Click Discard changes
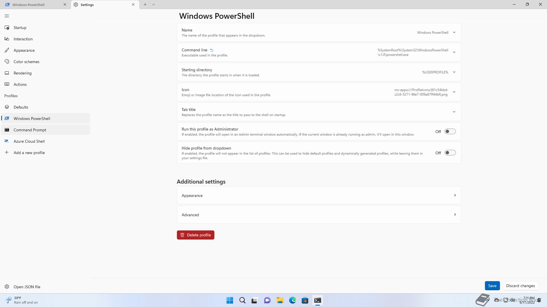 pos(520,286)
